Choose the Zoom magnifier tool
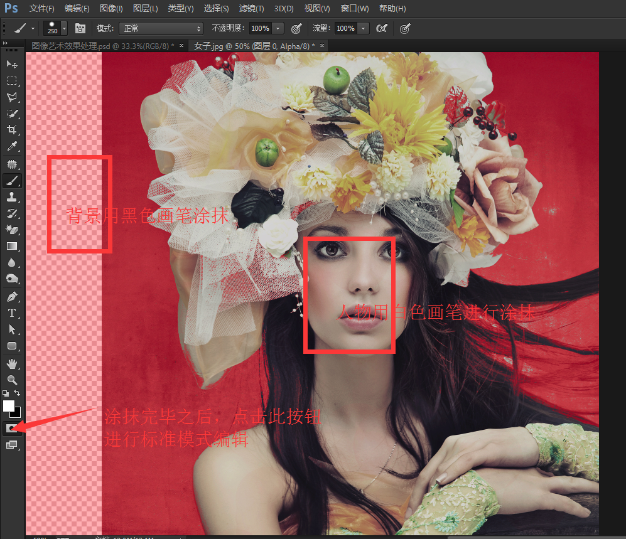The width and height of the screenshot is (626, 539). coord(12,380)
